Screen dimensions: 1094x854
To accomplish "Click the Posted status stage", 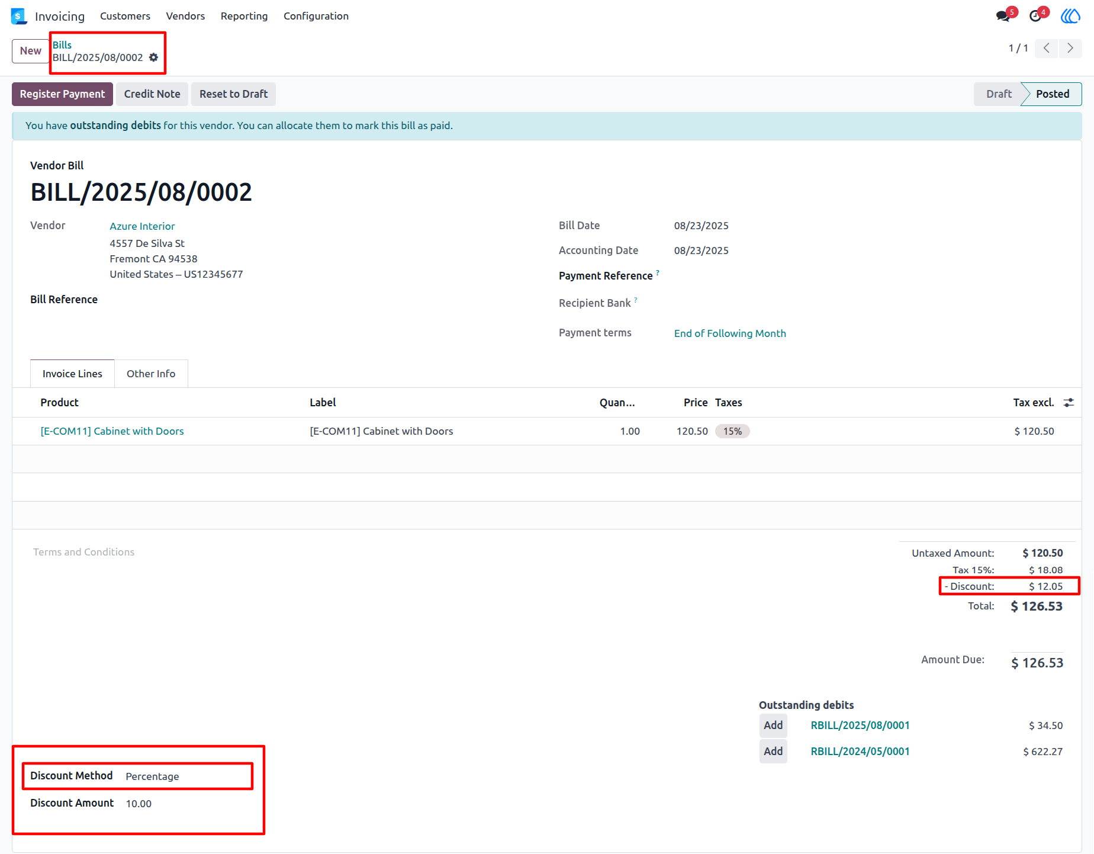I will click(x=1053, y=94).
